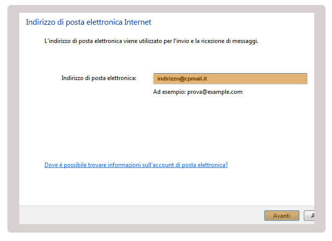Click the partially visible button beside Avanti
The width and height of the screenshot is (332, 241).
coord(309,216)
